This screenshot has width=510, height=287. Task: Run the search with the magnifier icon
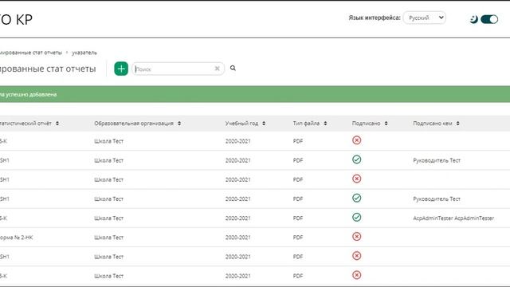tap(233, 68)
